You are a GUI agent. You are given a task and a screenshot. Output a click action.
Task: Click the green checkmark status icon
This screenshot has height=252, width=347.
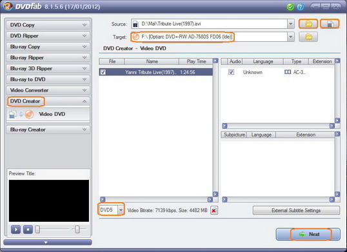pos(290,7)
